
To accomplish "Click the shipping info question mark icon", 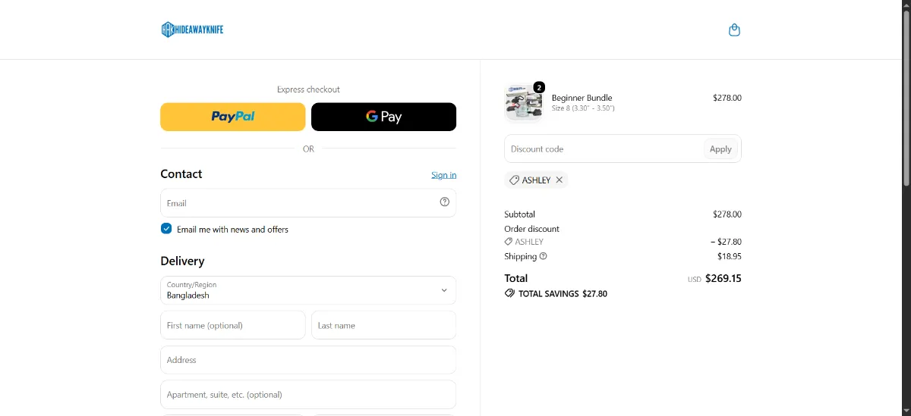I will [544, 256].
